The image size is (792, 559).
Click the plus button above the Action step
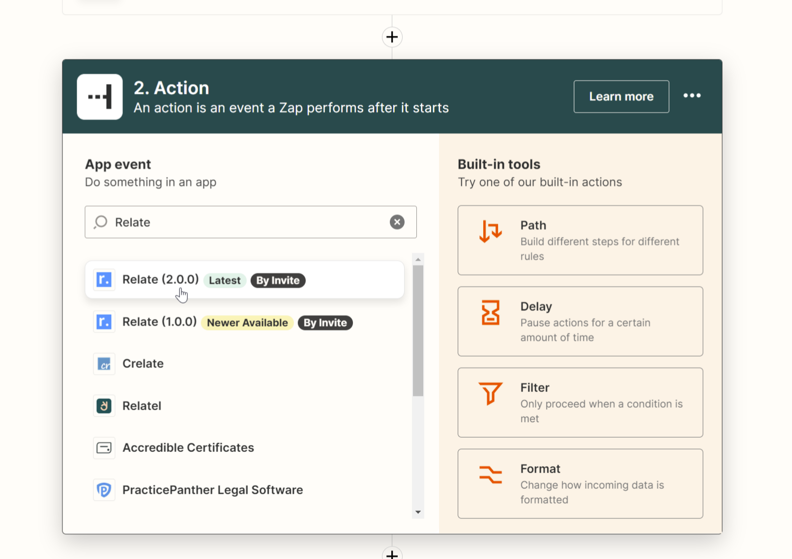click(392, 37)
